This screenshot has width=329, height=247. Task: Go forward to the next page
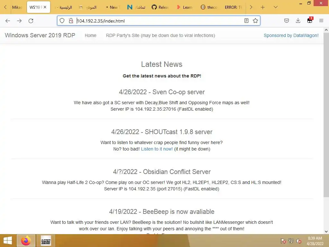tap(19, 21)
